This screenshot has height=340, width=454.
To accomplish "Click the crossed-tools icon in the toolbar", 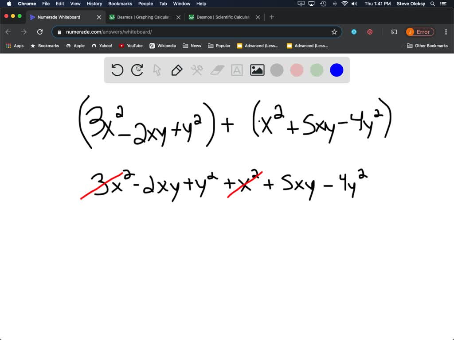I will (x=197, y=70).
